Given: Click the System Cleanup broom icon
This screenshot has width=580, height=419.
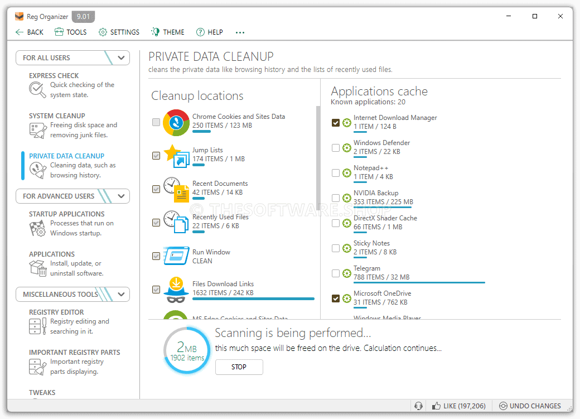Looking at the screenshot, I should [x=38, y=131].
